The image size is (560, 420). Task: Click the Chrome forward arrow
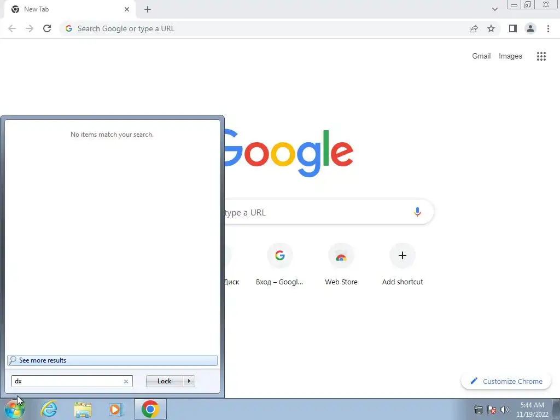coord(30,28)
